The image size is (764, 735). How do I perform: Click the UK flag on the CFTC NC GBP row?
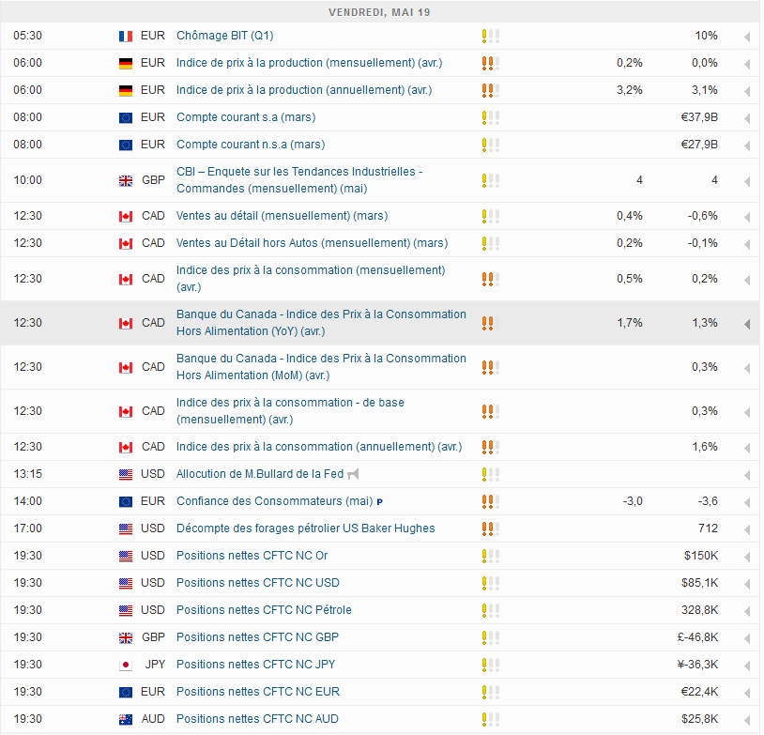(126, 637)
